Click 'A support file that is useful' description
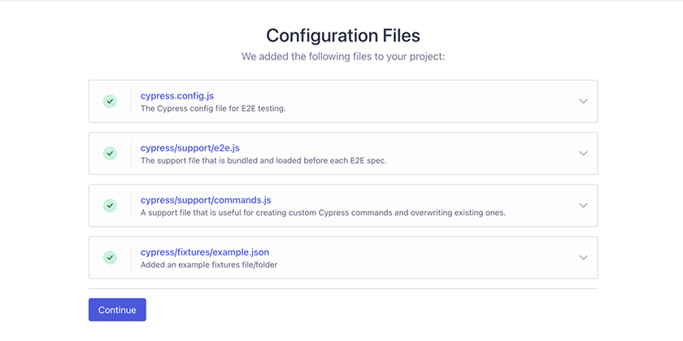 [323, 213]
